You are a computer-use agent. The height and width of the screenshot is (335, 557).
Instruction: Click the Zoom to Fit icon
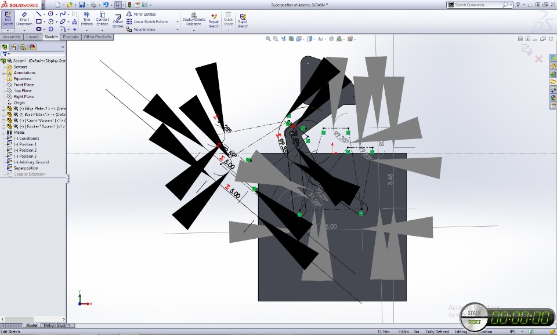[x=268, y=39]
